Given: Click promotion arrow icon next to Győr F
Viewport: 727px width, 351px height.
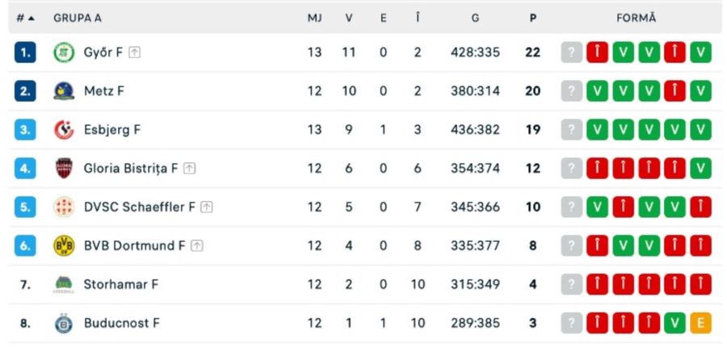Looking at the screenshot, I should click(135, 52).
